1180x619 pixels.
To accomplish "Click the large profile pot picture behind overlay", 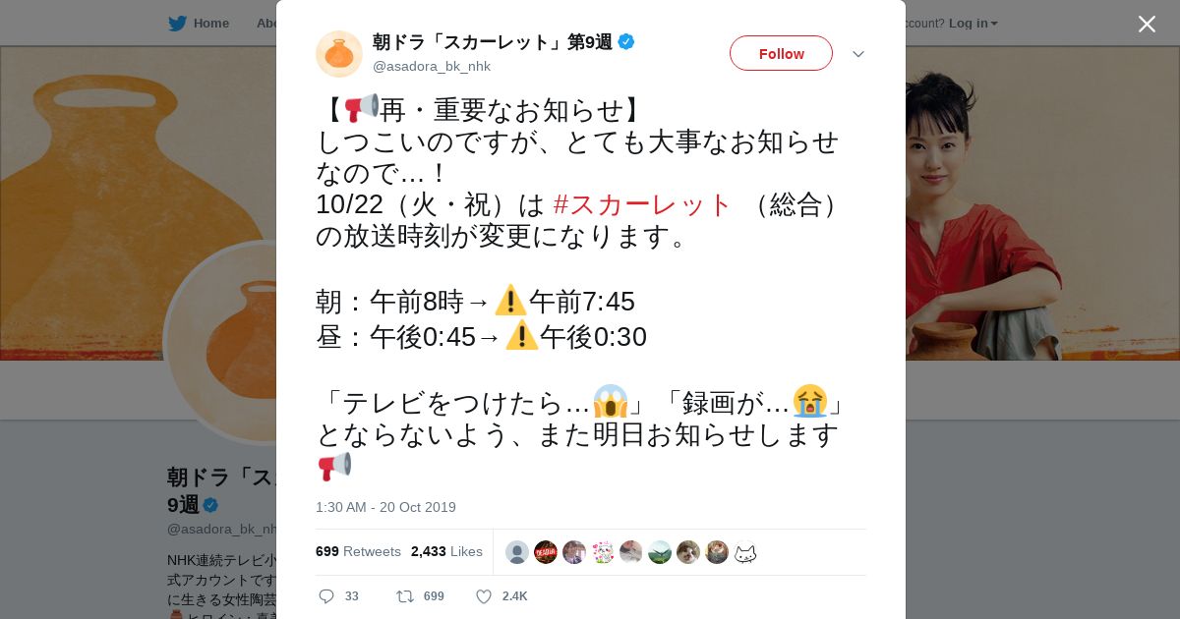I will [221, 342].
